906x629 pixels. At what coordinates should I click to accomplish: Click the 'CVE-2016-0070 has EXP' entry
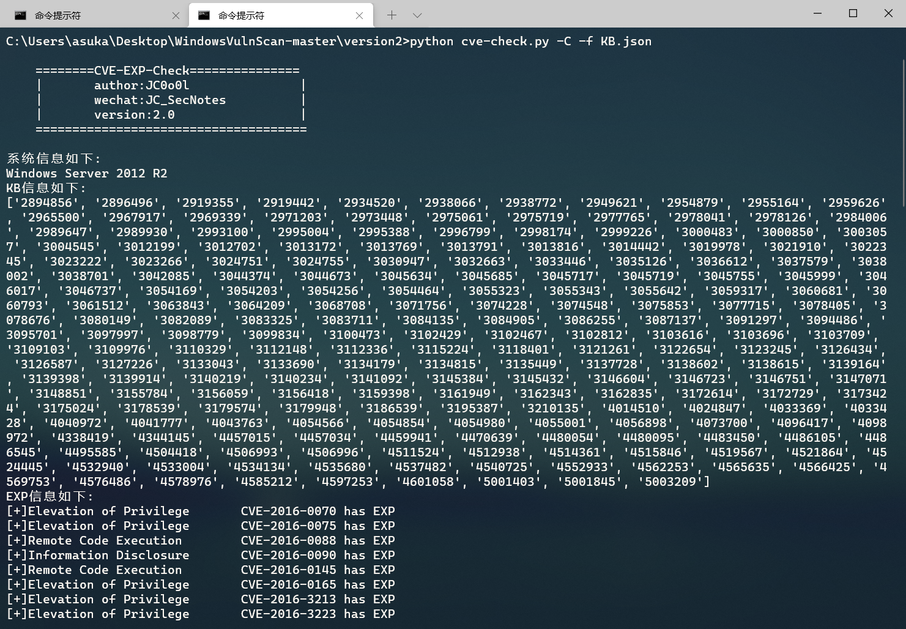[x=318, y=511]
